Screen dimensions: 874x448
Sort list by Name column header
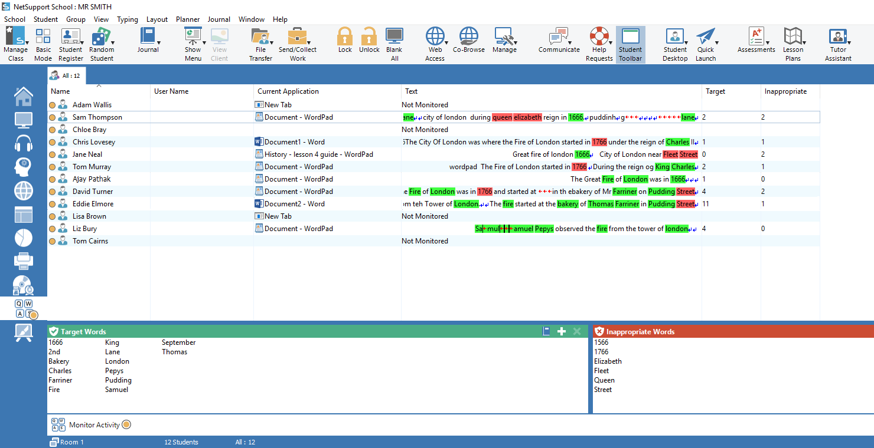pos(60,91)
